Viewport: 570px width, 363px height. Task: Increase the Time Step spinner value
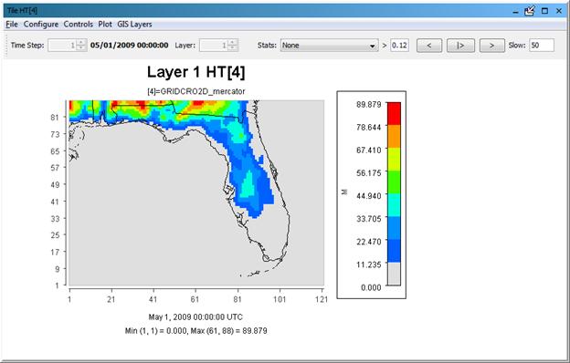(81, 43)
